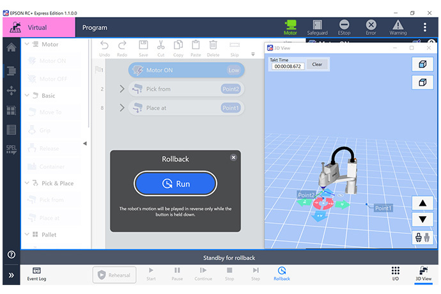Screen dimensions: 441x294
Task: Click the Point2 tag on Pick from
Action: (x=231, y=89)
